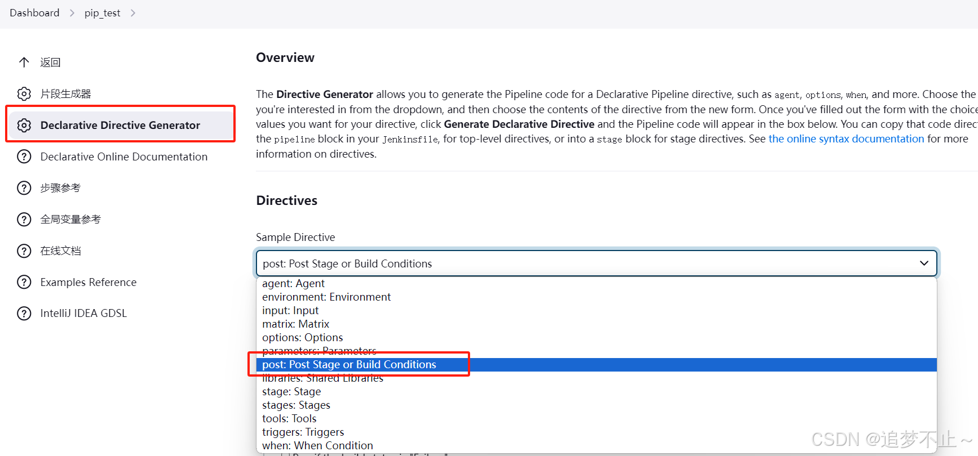Choose 'input: Input' option
This screenshot has height=456, width=978.
596,310
